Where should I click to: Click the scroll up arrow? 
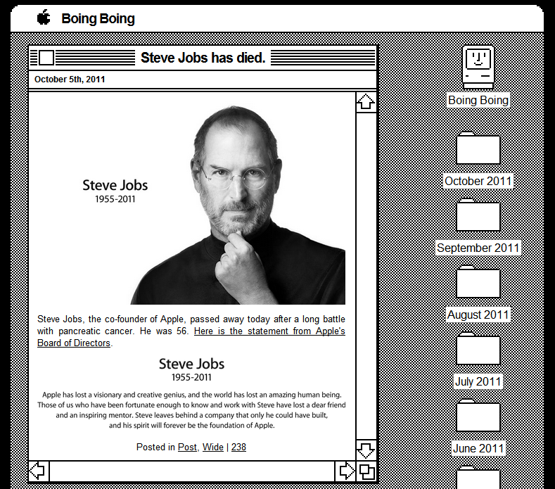point(366,102)
